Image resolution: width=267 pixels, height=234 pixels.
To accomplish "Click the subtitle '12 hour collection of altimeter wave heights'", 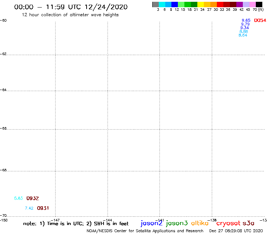I will (x=70, y=15).
